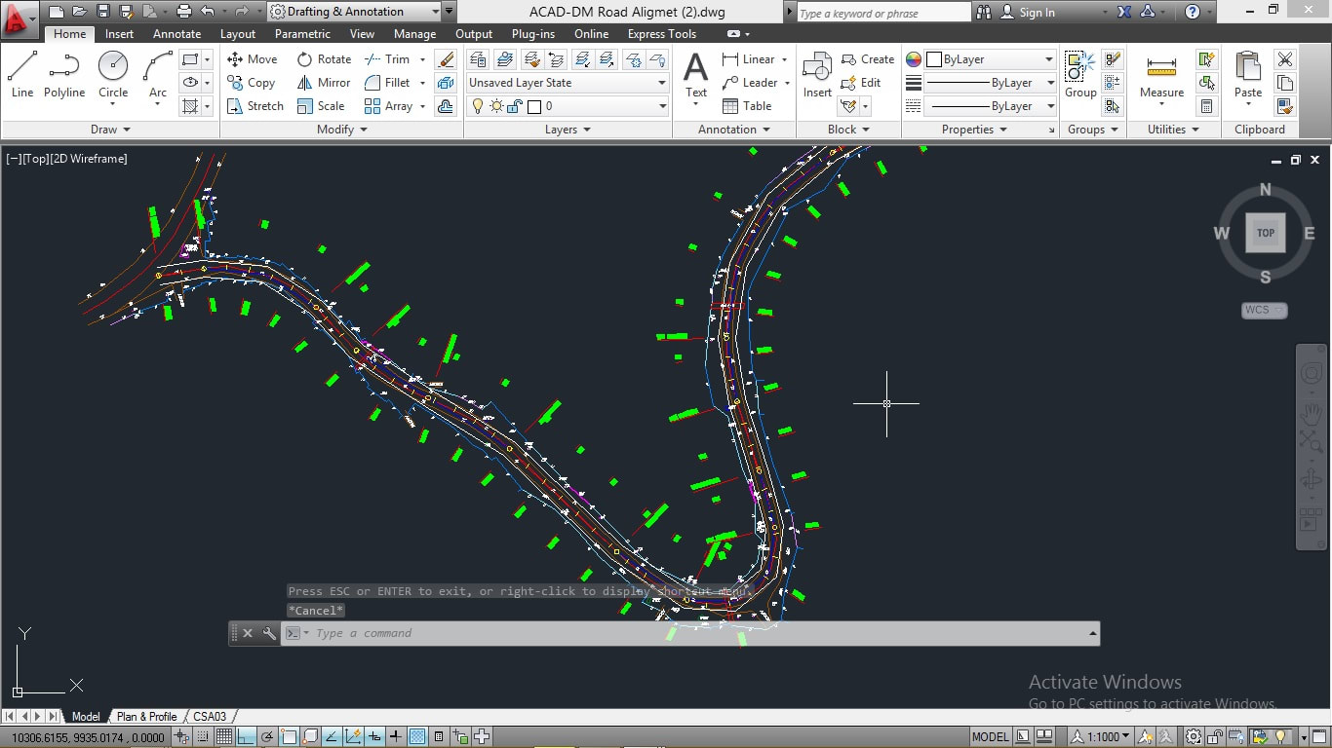Activate the Fillet command

(x=388, y=83)
